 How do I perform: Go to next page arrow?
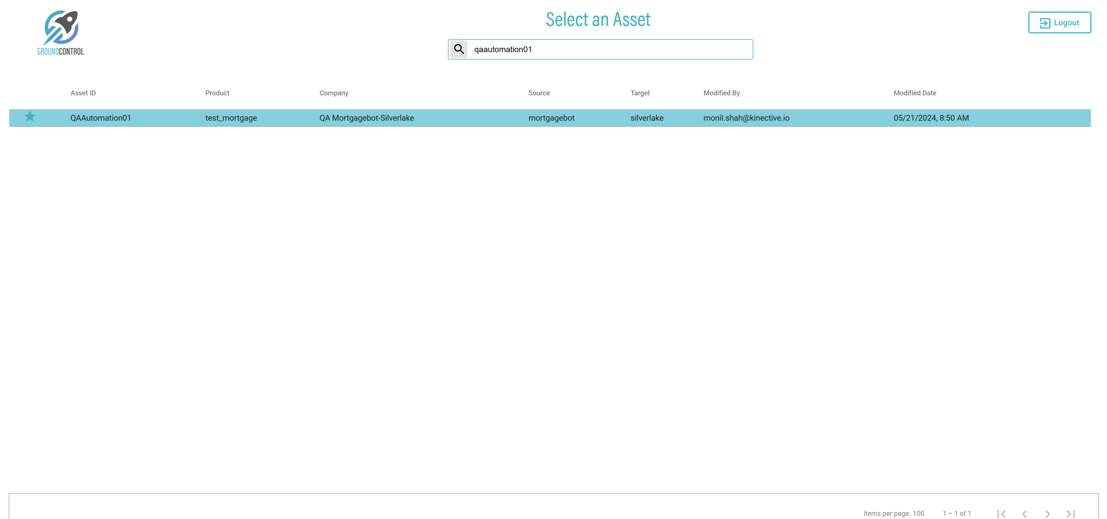point(1047,513)
